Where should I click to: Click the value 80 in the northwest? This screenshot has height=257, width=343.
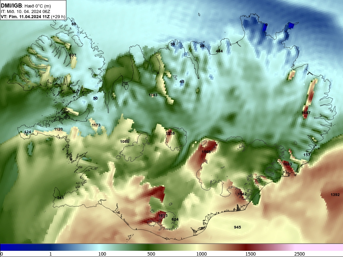tap(74, 24)
